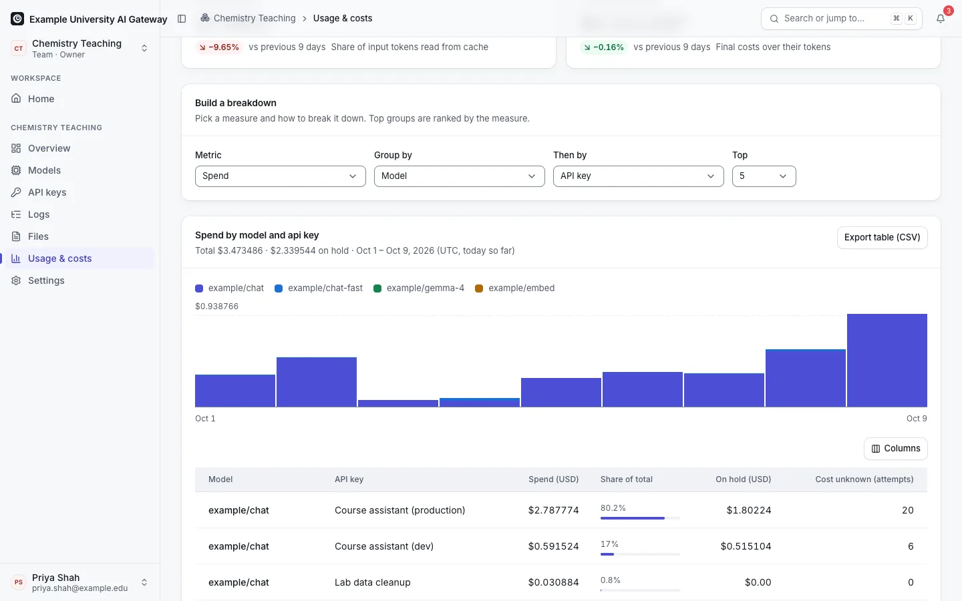Click Export table (CSV) button
Screen dimensions: 962x601
[x=882, y=238]
